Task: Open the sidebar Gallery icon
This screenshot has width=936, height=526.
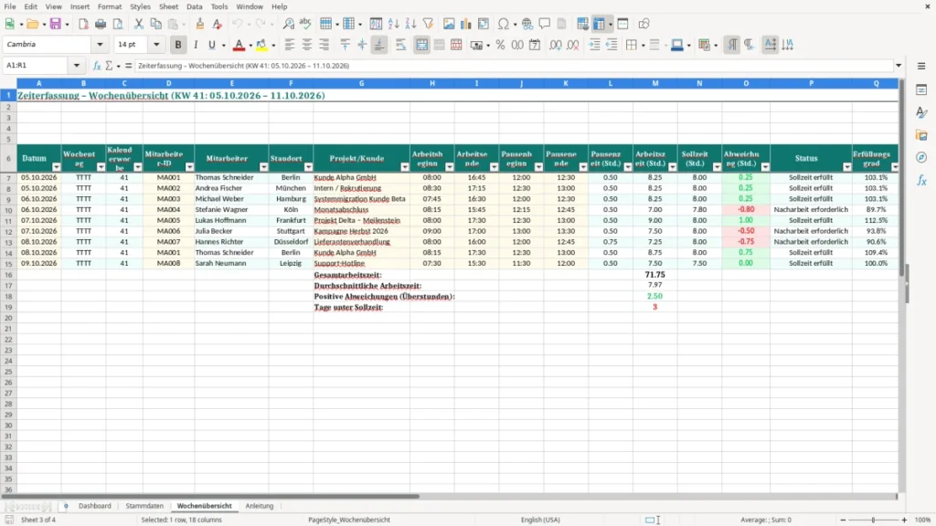Action: pos(921,135)
